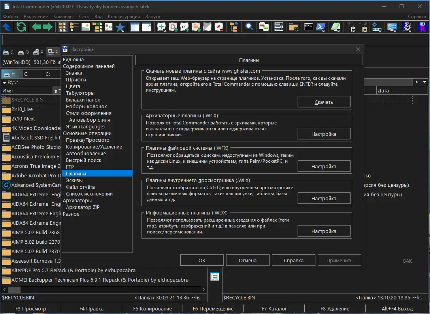
Task: Open Файлы menu
Action: pyautogui.click(x=10, y=17)
